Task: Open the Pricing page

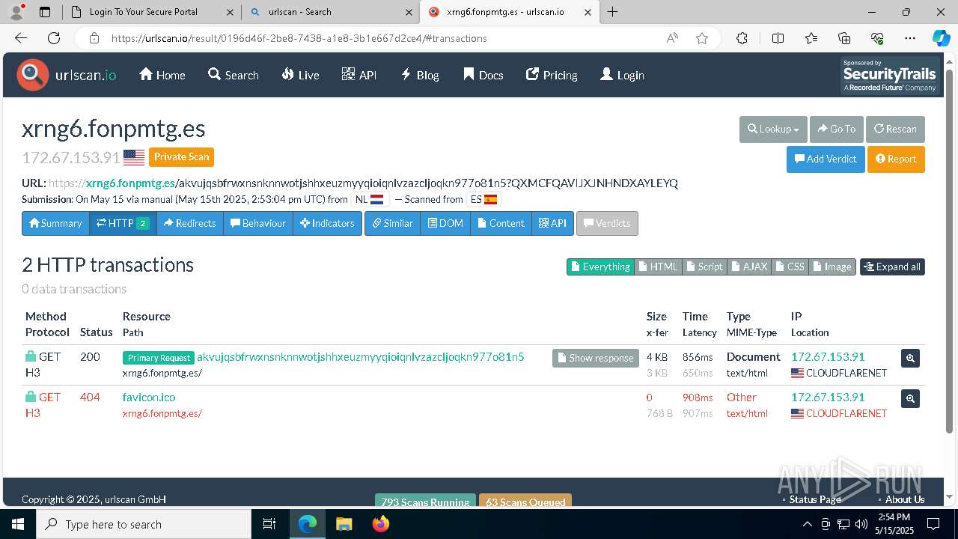Action: coord(552,75)
